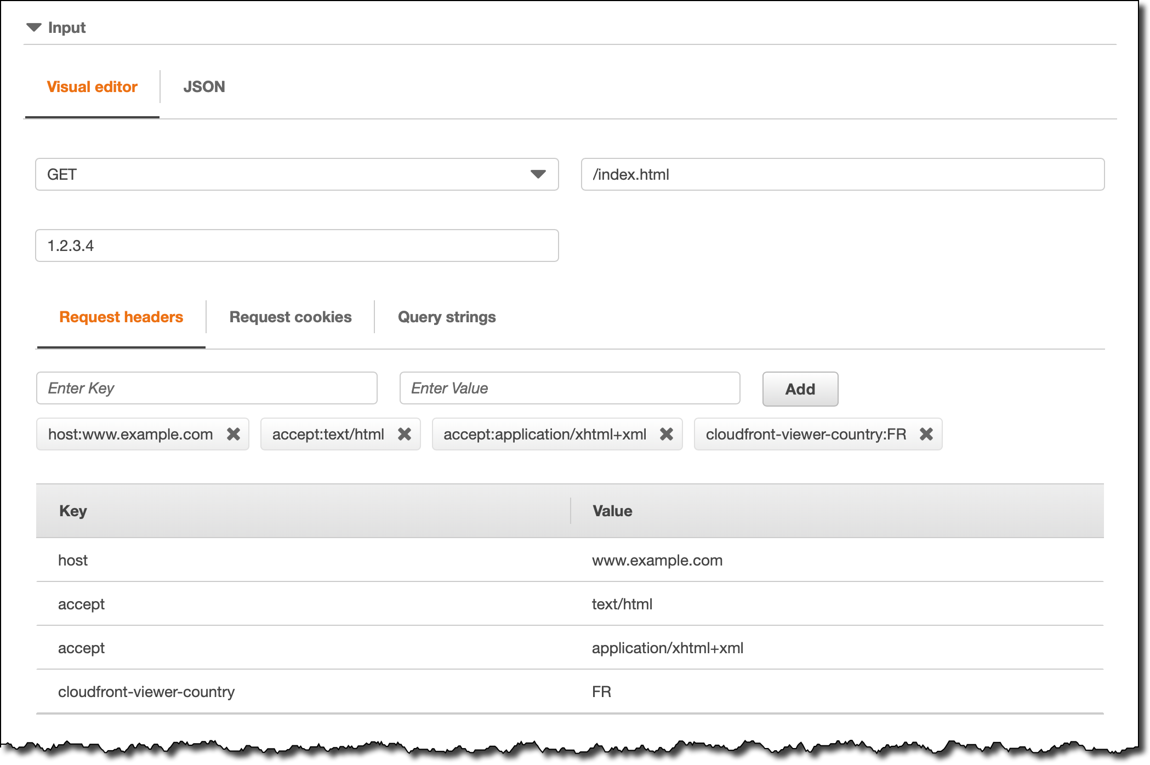Select the Request headers tab
Viewport: 1150px width, 765px height.
121,317
